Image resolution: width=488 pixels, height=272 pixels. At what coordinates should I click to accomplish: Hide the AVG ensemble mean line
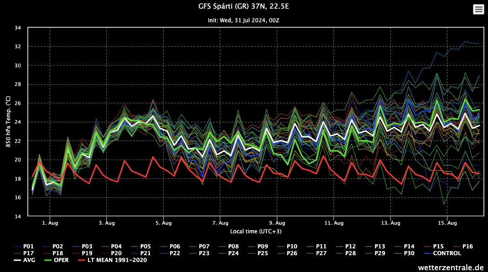(x=30, y=260)
